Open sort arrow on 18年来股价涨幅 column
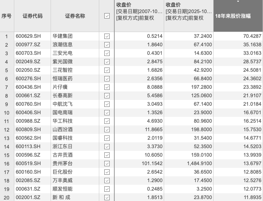Viewport: 263px width, 201px height. (238, 1)
